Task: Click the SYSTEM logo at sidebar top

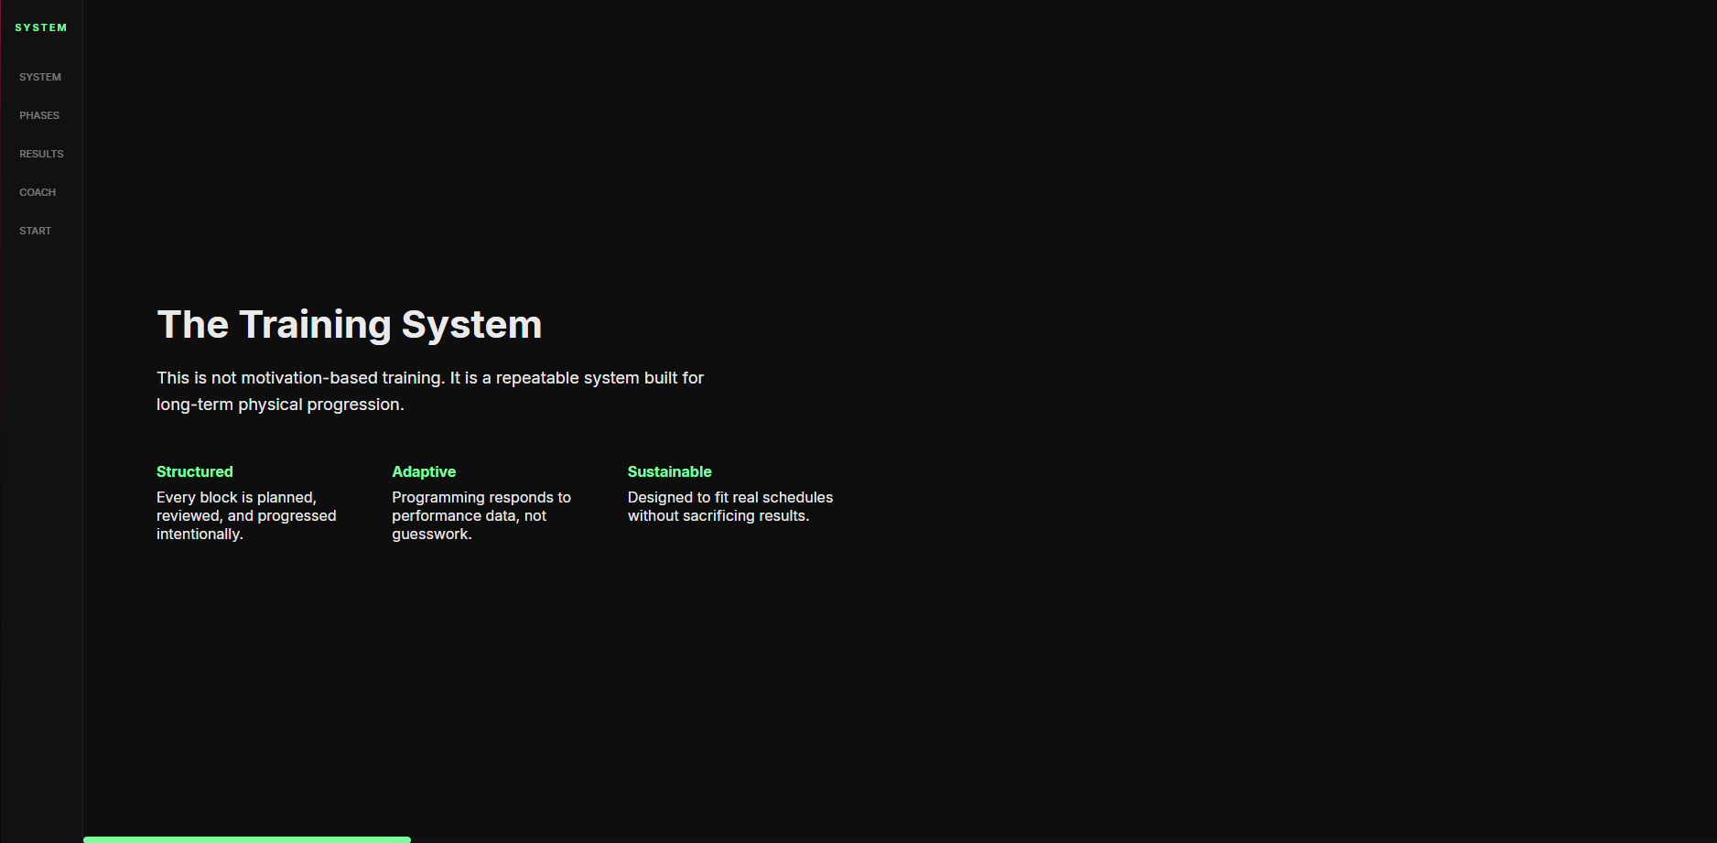Action: pyautogui.click(x=40, y=27)
